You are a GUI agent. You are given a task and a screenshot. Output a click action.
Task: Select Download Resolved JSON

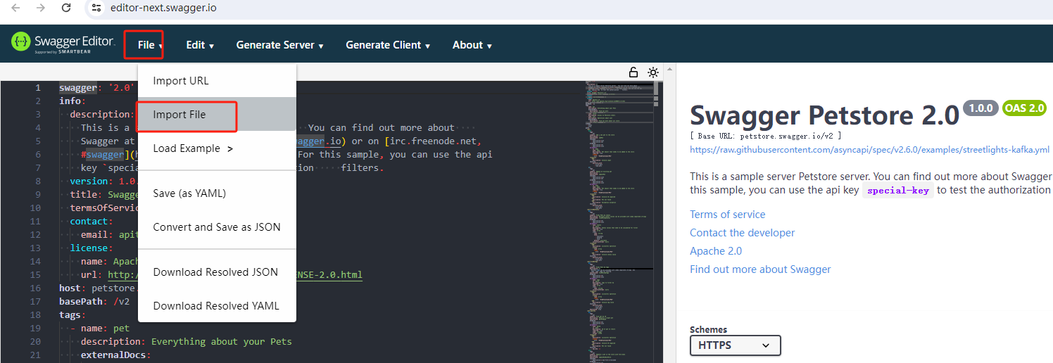pos(217,272)
